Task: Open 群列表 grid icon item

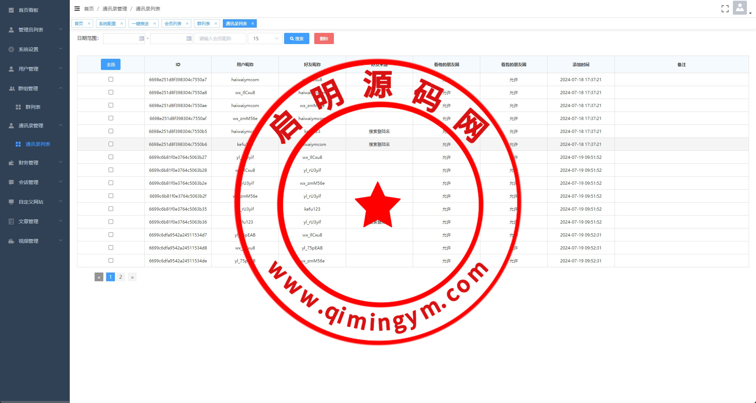Action: point(33,107)
